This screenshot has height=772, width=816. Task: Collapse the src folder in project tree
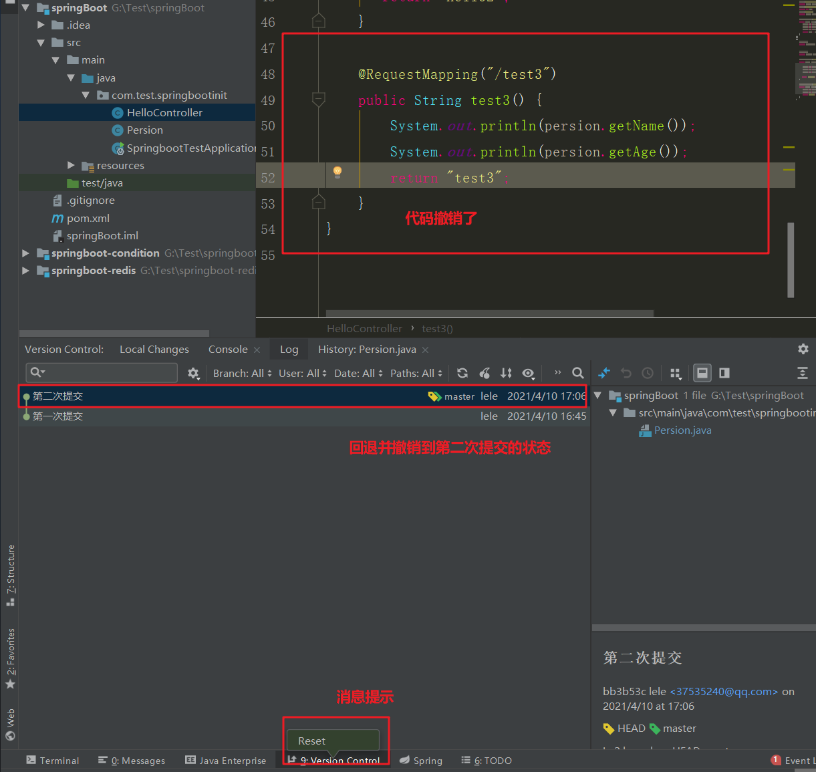[x=40, y=42]
